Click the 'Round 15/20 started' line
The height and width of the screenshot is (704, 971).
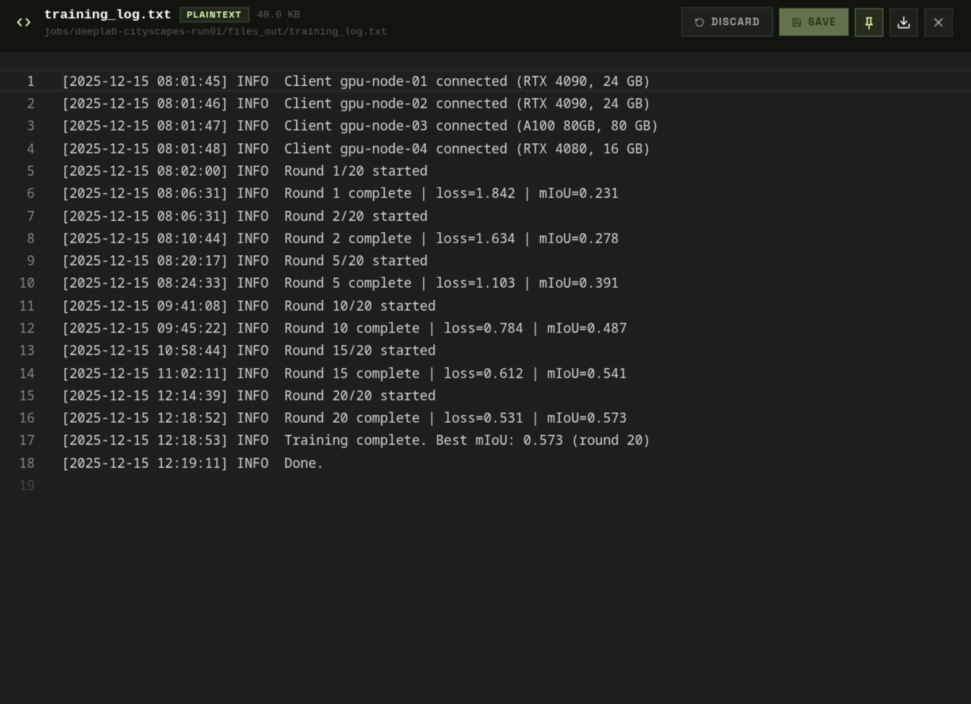tap(249, 350)
